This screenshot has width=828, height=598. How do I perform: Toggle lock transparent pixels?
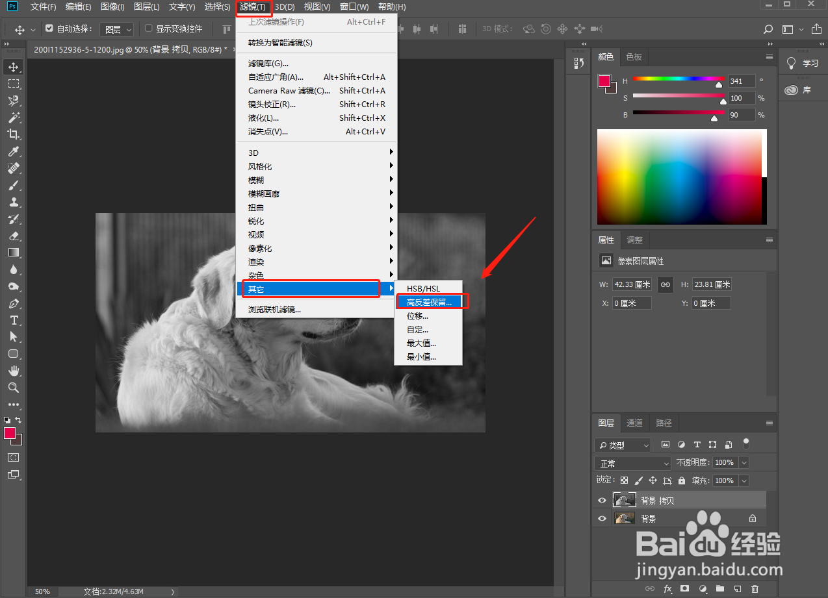pyautogui.click(x=624, y=480)
